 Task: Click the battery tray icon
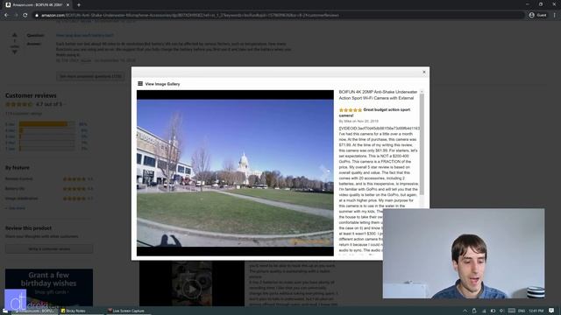[493, 311]
